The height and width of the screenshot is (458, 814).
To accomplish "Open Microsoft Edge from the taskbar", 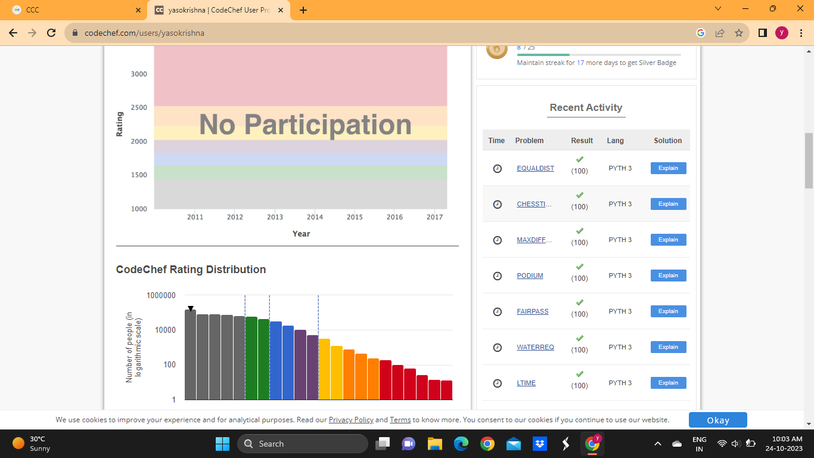I will [x=461, y=444].
